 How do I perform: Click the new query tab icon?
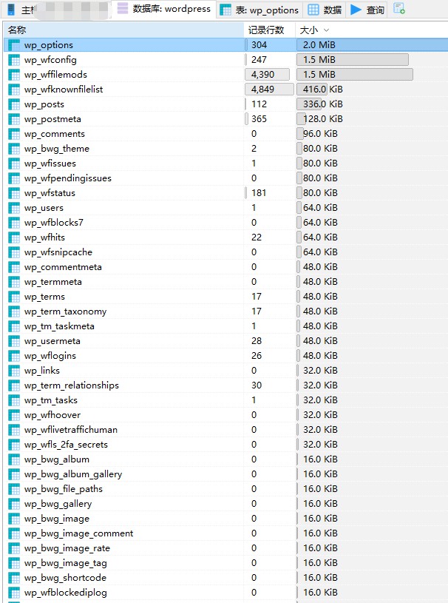click(x=399, y=9)
